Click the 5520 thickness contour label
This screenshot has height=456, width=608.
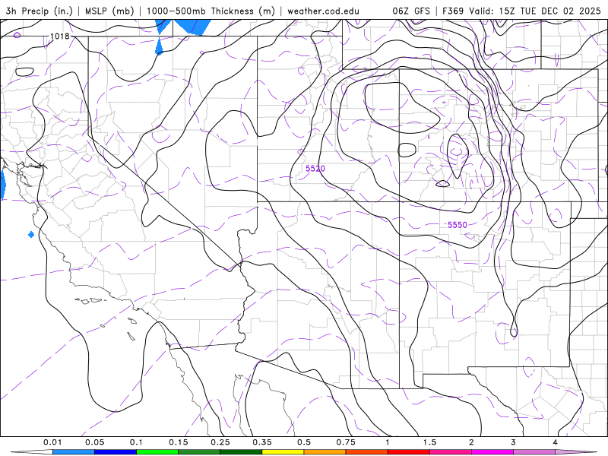(x=315, y=168)
